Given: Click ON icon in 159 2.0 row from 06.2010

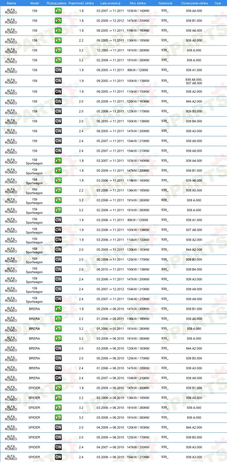Looking at the screenshot, I should (x=58, y=121).
